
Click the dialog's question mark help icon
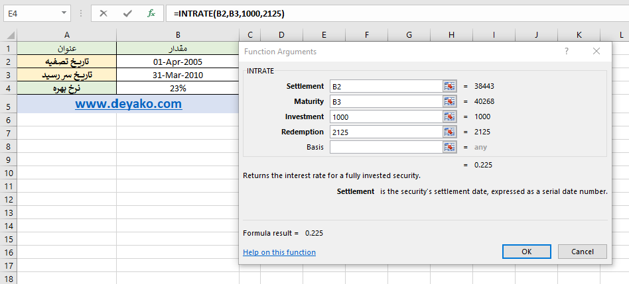(x=566, y=51)
